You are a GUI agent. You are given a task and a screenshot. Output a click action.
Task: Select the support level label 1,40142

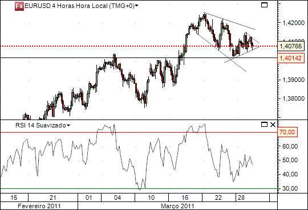pyautogui.click(x=291, y=58)
